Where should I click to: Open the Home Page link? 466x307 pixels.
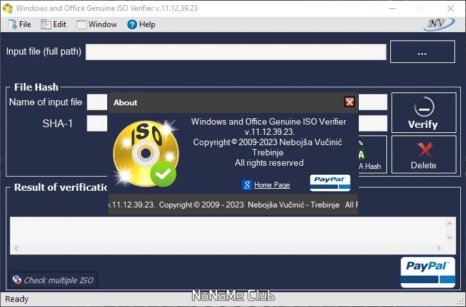[x=272, y=185]
